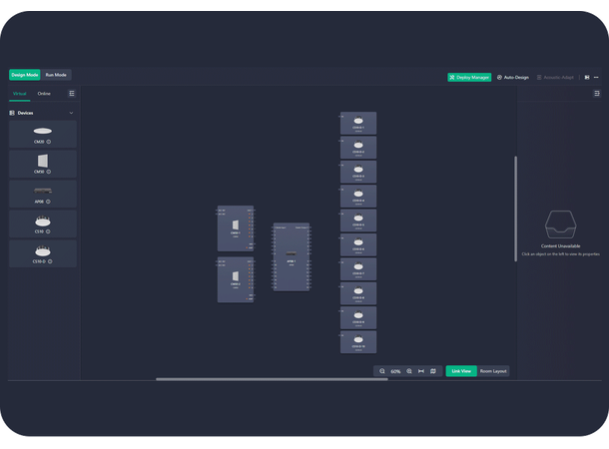
Task: Click the fit-to-width icon in zoom bar
Action: [421, 371]
